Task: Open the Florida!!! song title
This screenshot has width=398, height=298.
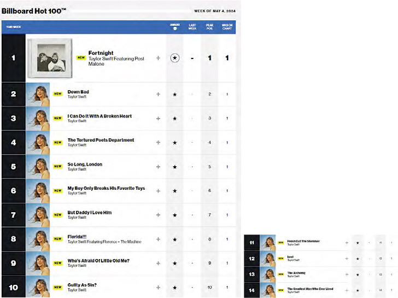Action: 77,237
